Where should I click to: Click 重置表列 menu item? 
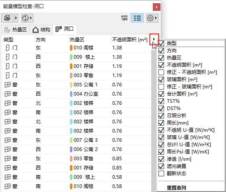click(176, 188)
